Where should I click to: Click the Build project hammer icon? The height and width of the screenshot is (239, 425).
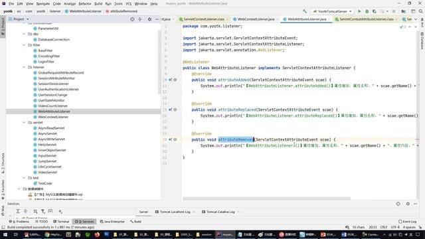(305, 11)
